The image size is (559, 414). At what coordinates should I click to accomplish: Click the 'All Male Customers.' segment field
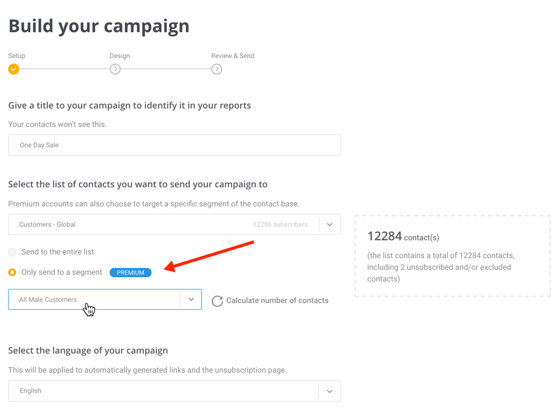coord(94,299)
